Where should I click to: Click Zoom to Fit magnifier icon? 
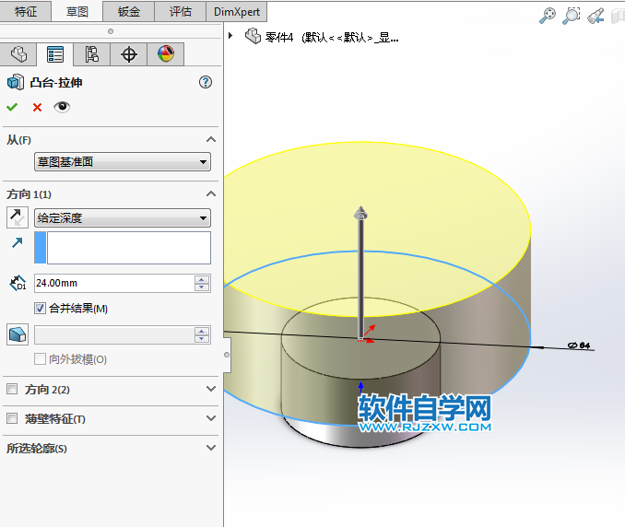(x=548, y=16)
